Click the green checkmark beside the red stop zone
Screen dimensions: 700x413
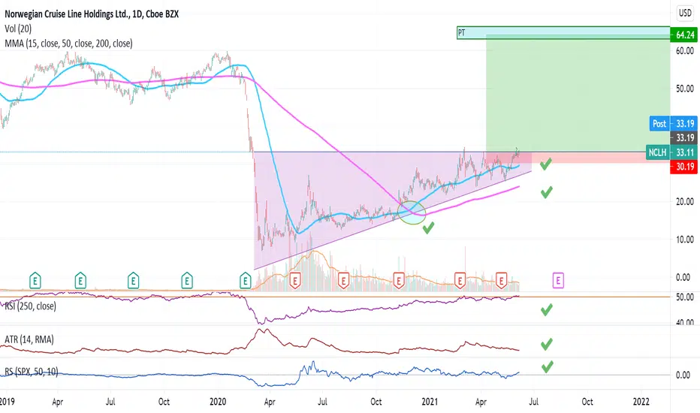coord(545,164)
